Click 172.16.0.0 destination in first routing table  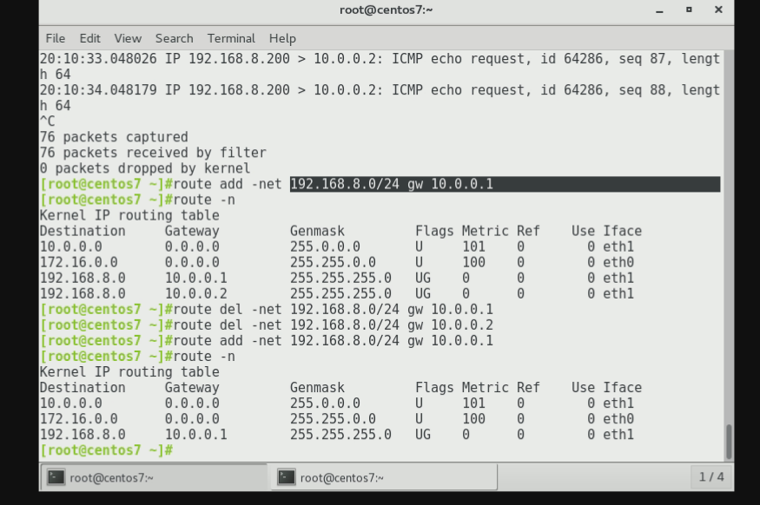(x=78, y=262)
